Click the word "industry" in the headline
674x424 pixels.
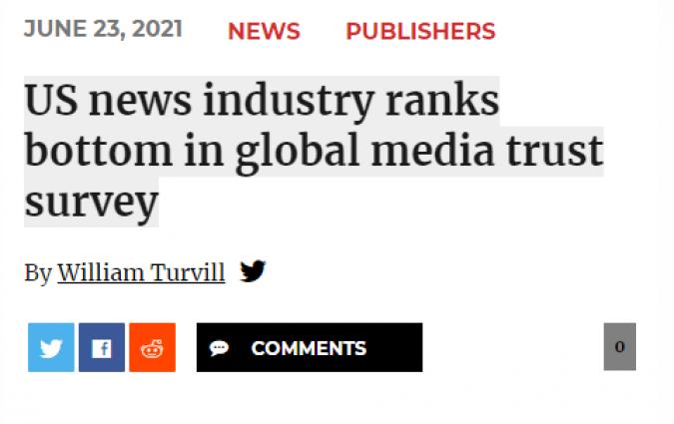pos(304,104)
